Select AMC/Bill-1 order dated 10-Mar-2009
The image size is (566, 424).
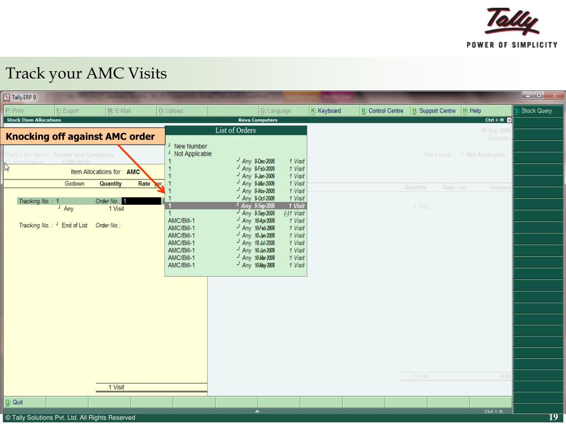tap(236, 258)
